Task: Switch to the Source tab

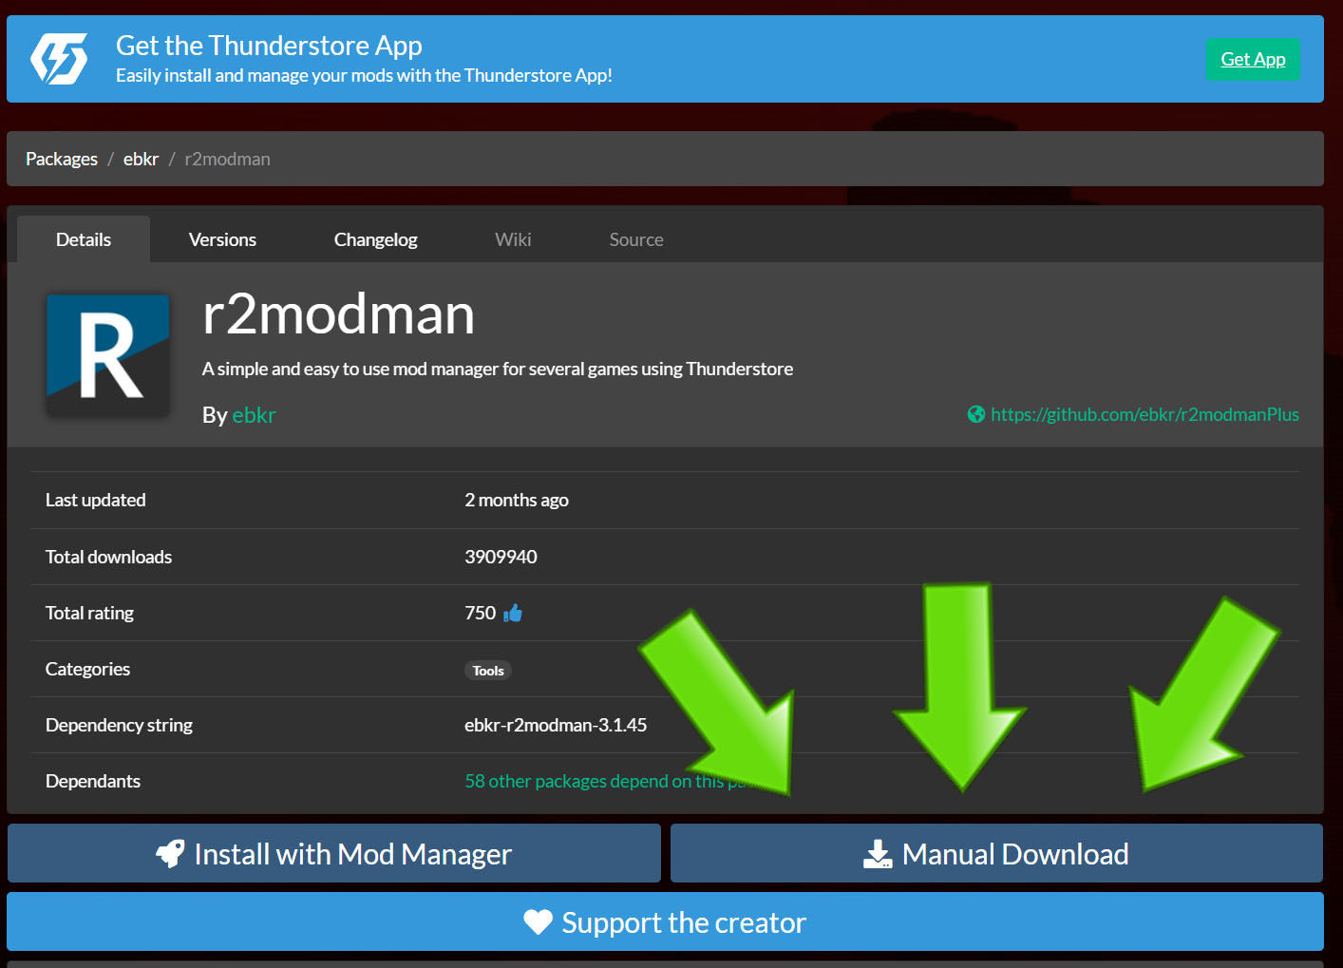Action: coord(636,239)
